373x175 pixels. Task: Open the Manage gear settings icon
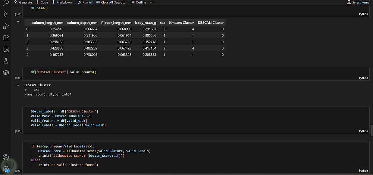tap(6, 168)
